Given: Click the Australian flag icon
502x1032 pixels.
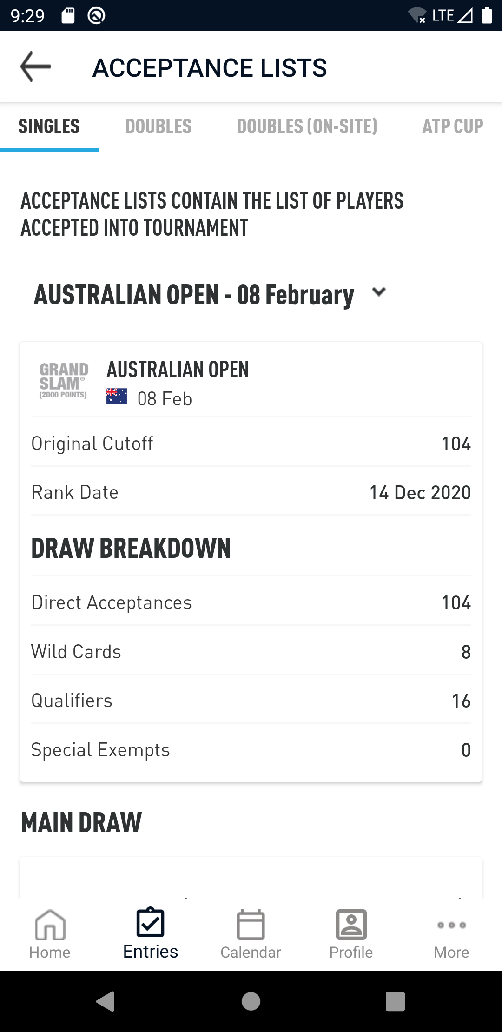Looking at the screenshot, I should pos(117,397).
